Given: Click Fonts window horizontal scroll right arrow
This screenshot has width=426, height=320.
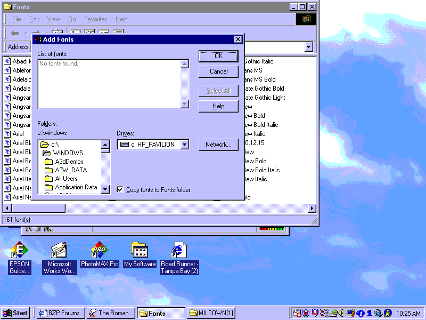Looking at the screenshot, I should click(x=312, y=209).
